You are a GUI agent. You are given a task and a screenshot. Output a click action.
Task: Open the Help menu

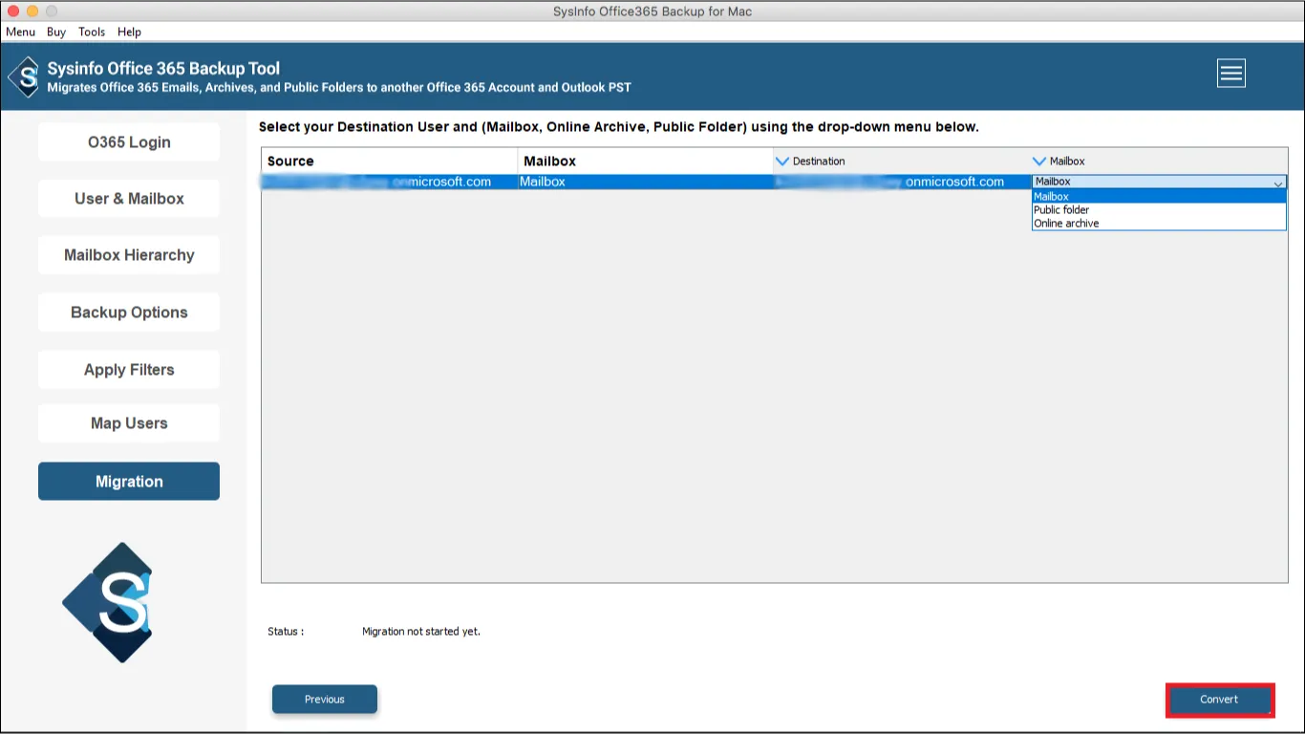(129, 32)
